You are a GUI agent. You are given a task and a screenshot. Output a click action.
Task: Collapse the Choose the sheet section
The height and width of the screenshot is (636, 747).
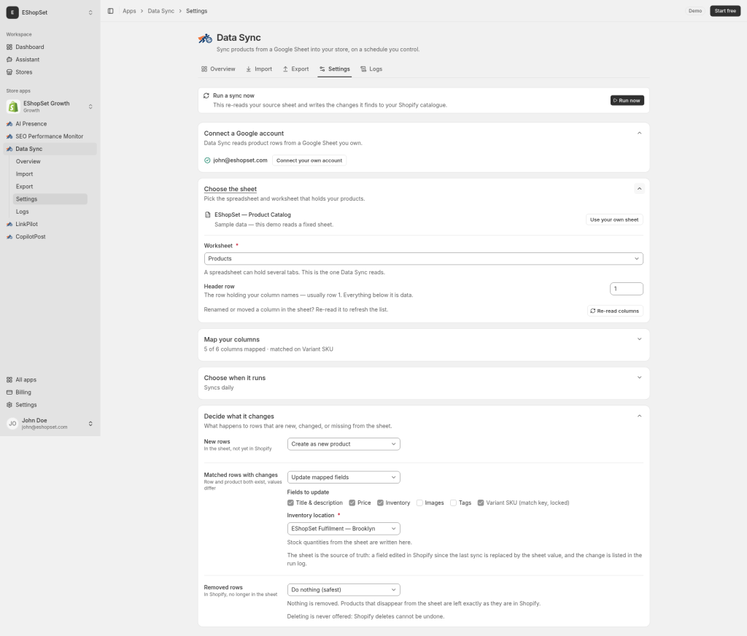point(639,189)
